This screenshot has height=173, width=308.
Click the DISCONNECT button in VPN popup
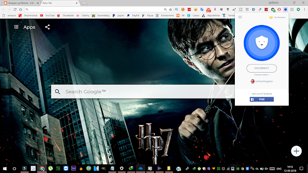click(x=261, y=68)
